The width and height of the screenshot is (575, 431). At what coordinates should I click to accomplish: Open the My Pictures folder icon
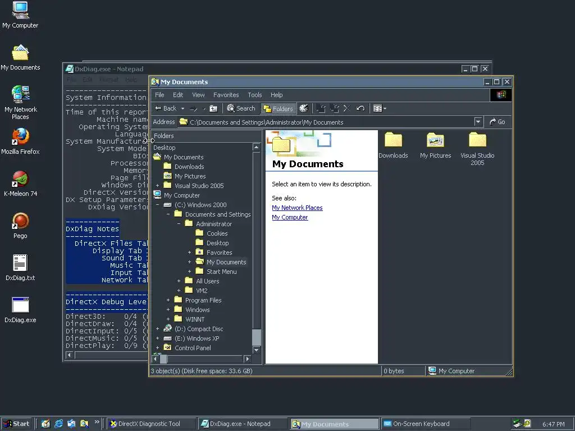tap(435, 145)
